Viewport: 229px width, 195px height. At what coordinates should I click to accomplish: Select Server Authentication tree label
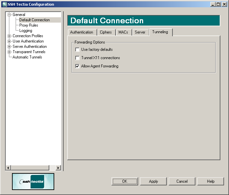point(30,47)
